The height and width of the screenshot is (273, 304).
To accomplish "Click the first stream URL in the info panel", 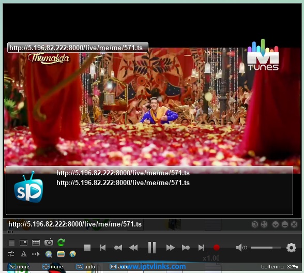I will (123, 173).
